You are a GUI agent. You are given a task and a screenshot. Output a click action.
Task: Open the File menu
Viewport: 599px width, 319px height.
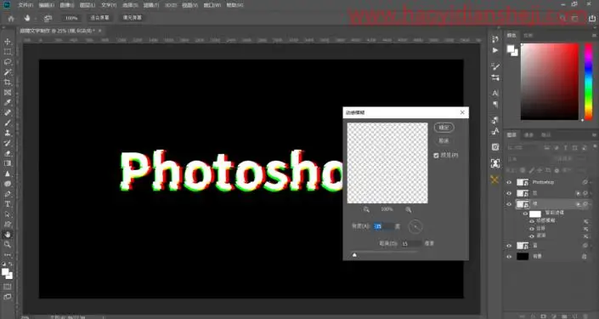(25, 5)
